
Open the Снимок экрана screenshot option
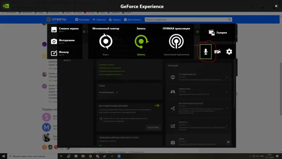click(x=65, y=29)
